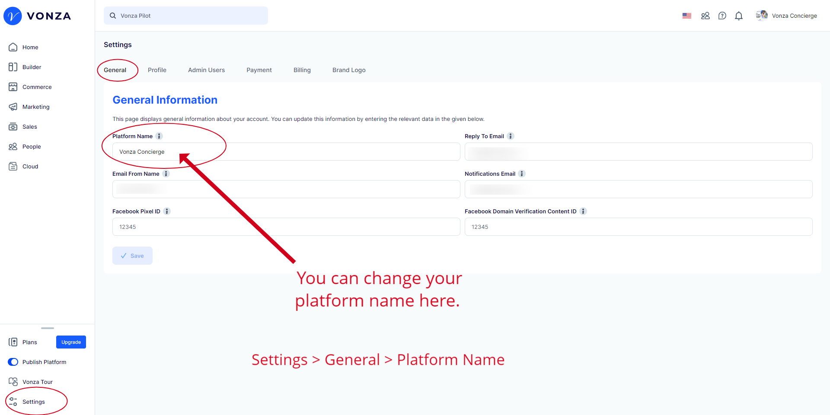The width and height of the screenshot is (830, 415).
Task: Open the notifications bell icon
Action: 739,16
